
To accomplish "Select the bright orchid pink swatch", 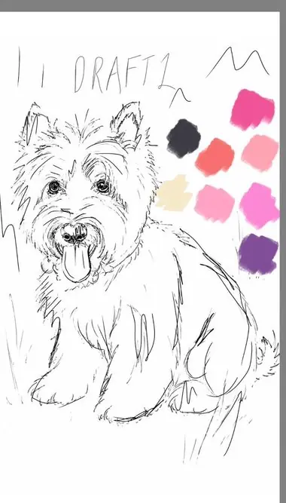I will coord(260,205).
